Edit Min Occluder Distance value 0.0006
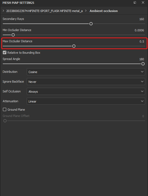 [139, 30]
